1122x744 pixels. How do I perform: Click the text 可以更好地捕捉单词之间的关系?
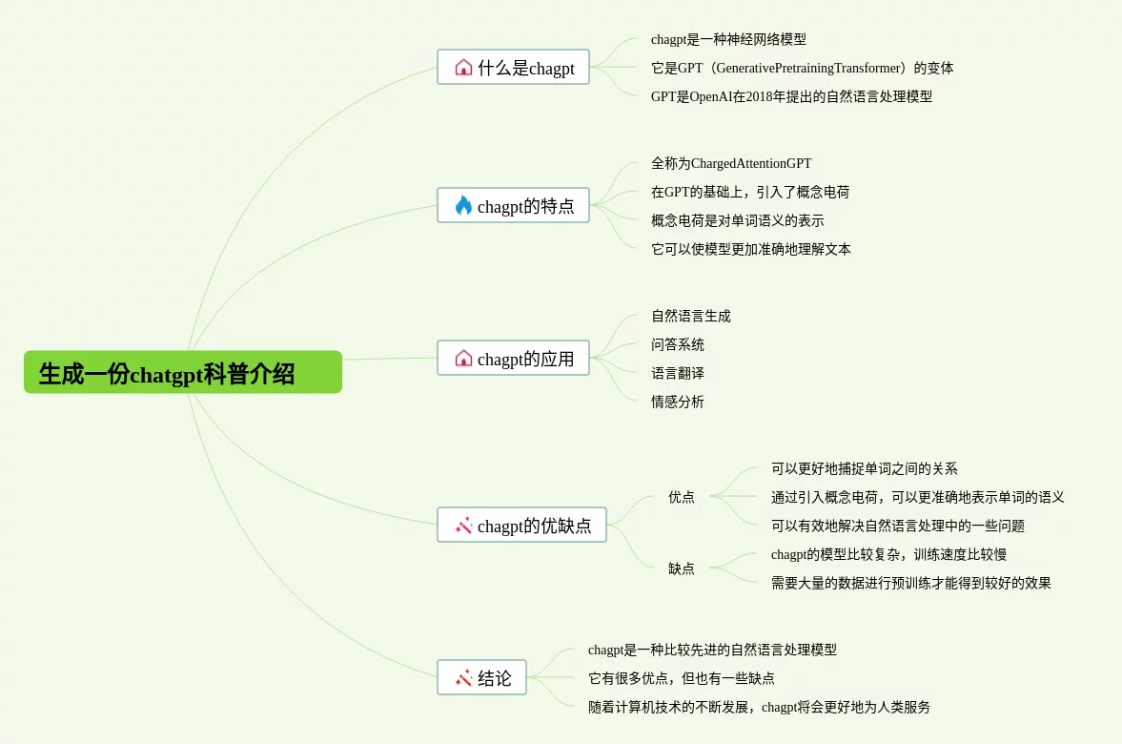(864, 468)
